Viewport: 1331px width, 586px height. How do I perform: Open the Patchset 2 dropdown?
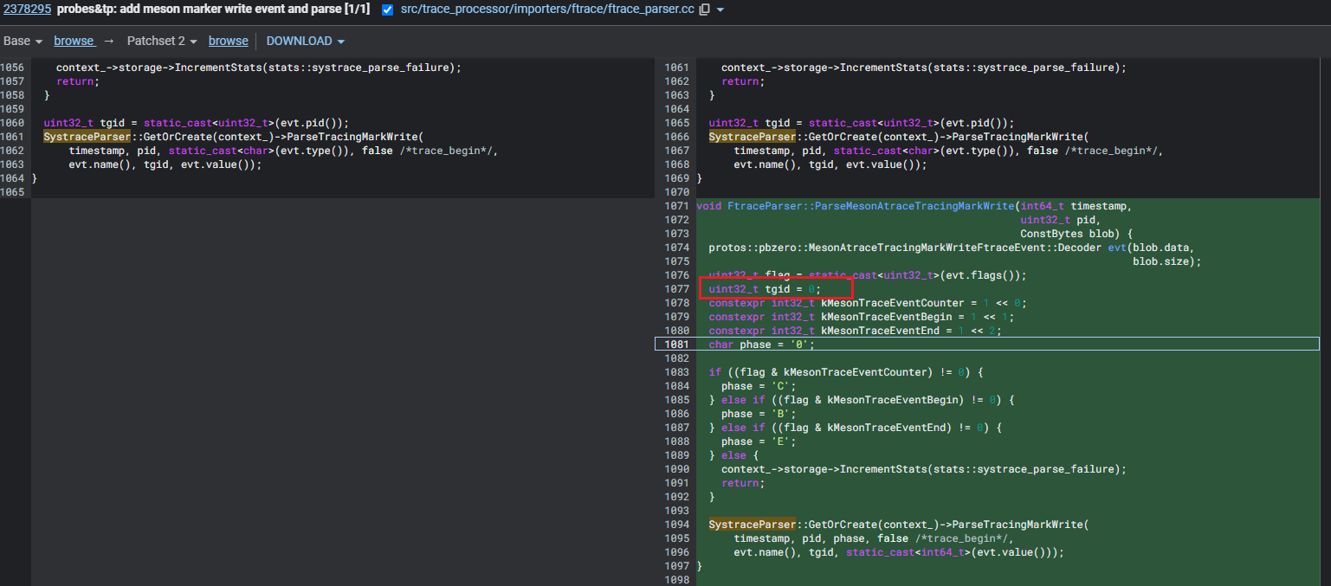(161, 41)
